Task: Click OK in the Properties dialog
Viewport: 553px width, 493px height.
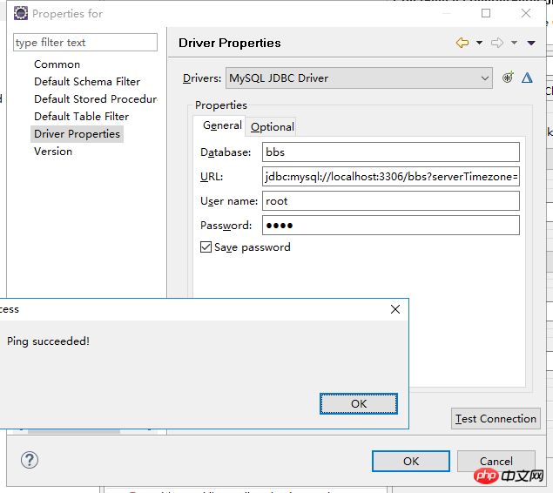Action: coord(411,462)
